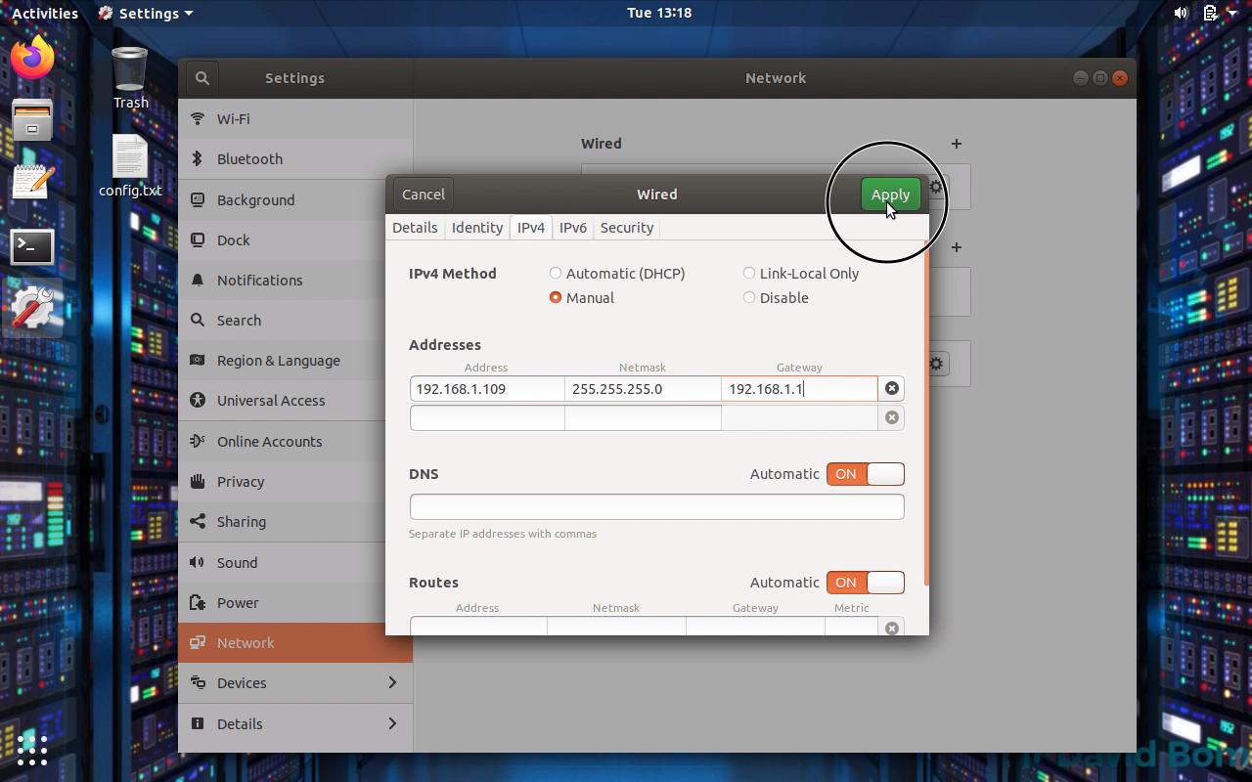
Task: Open the Settings app menu in the top bar
Action: point(147,13)
